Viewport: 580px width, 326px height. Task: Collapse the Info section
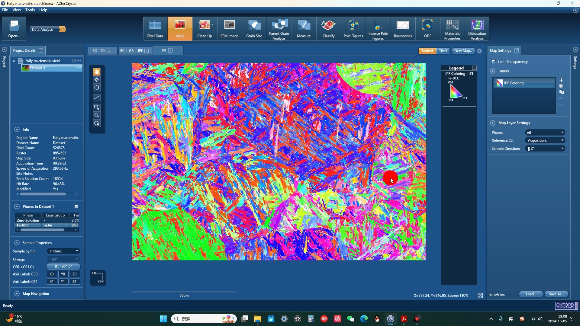(17, 129)
